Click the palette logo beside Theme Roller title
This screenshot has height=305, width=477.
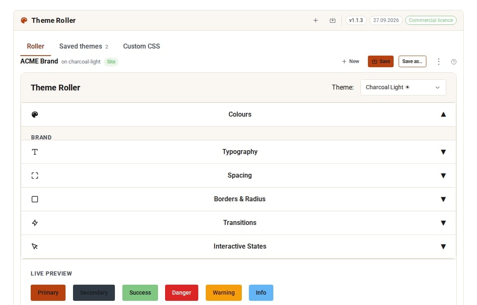[x=24, y=20]
